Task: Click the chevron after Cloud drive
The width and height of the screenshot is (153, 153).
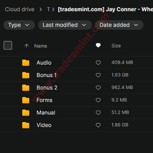Action: point(41,9)
